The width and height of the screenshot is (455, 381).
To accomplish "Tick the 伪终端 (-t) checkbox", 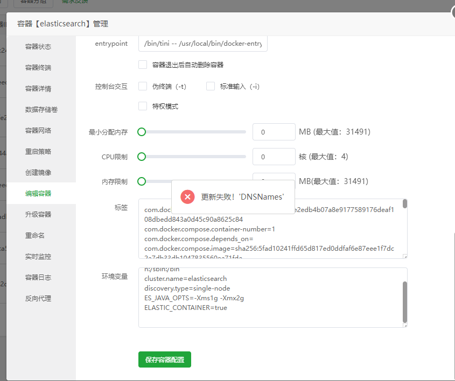I will (143, 86).
